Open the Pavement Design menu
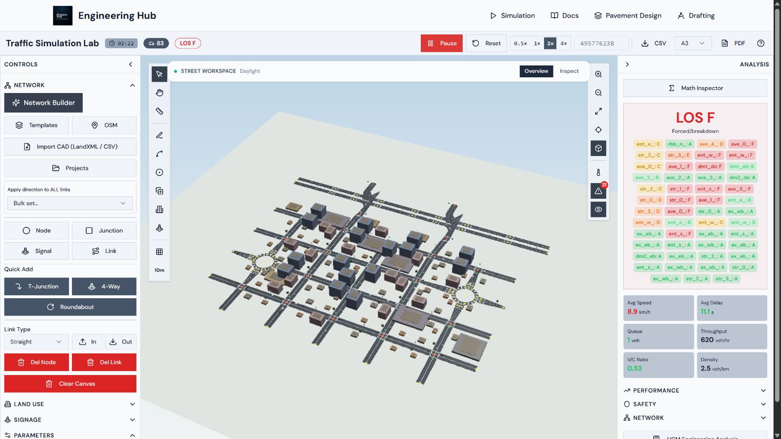Image resolution: width=781 pixels, height=439 pixels. 628,16
